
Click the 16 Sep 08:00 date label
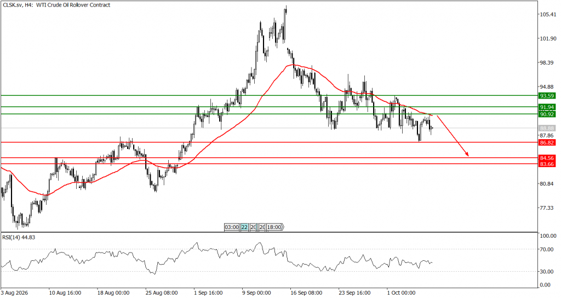(x=308, y=293)
